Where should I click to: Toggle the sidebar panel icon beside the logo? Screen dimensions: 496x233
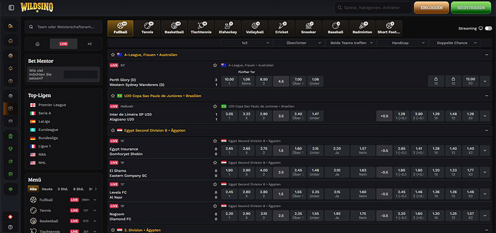tap(12, 8)
